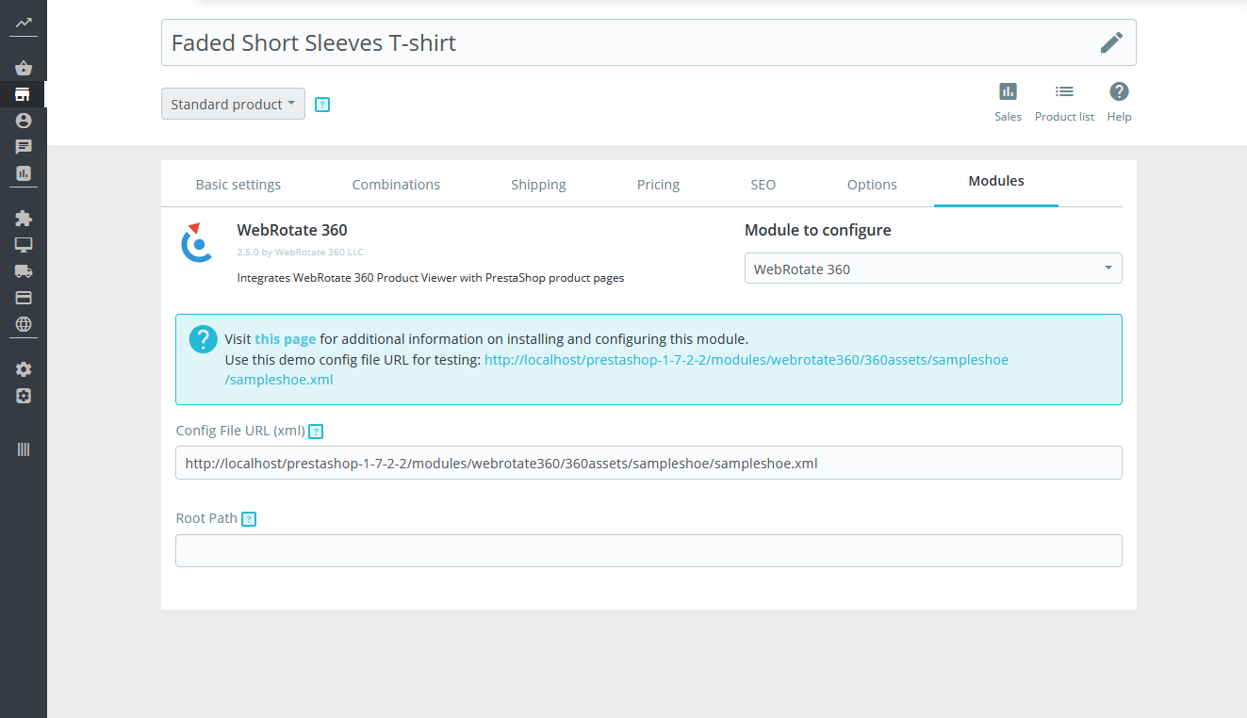Switch to the SEO tab

tap(763, 185)
